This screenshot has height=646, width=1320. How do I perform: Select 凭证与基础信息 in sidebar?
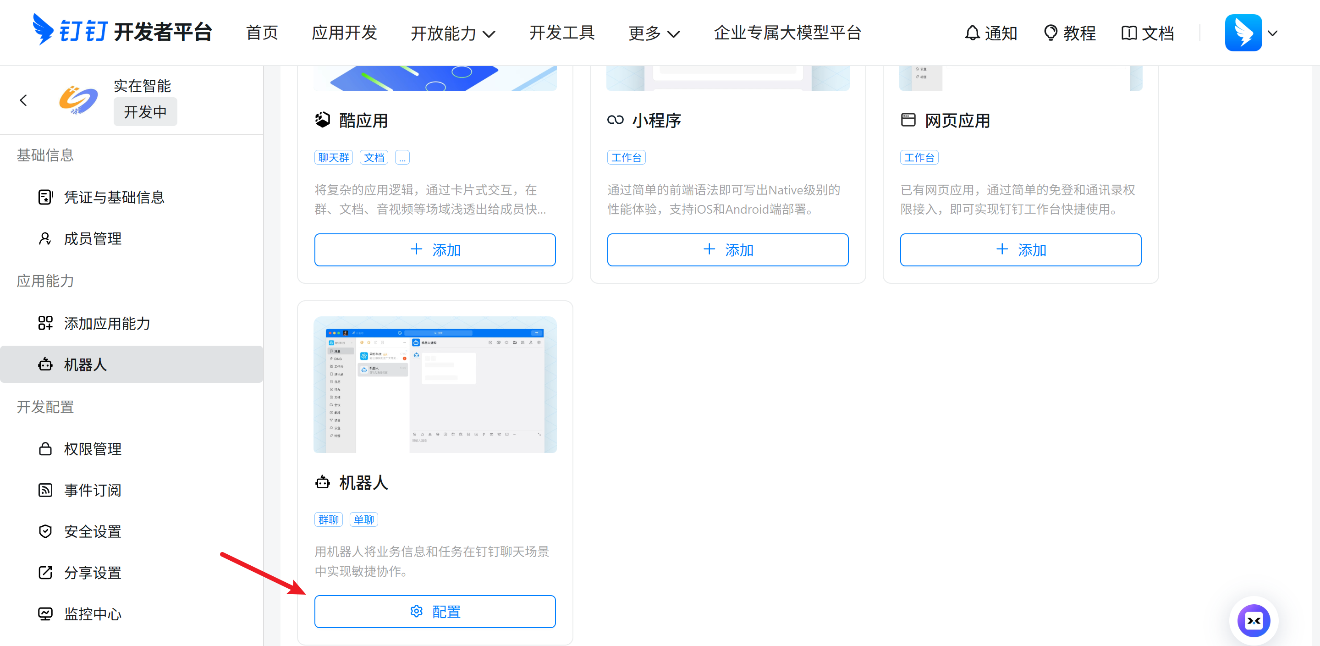(114, 198)
